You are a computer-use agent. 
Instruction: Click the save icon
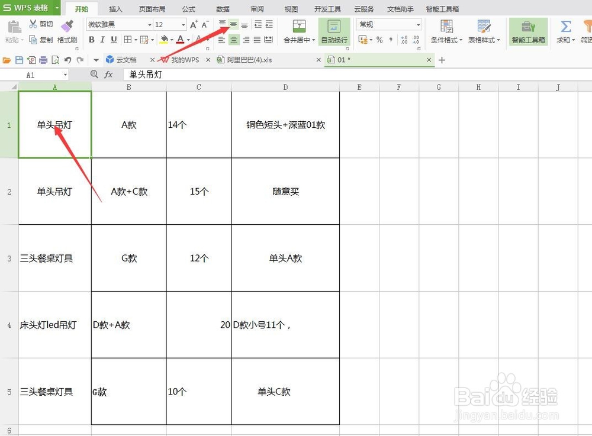pos(19,60)
